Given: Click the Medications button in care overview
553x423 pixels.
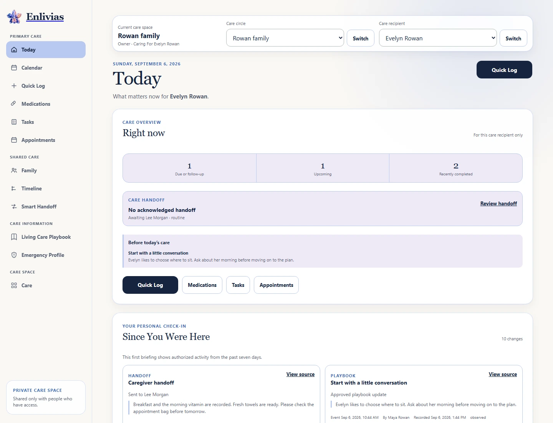Looking at the screenshot, I should click(202, 285).
